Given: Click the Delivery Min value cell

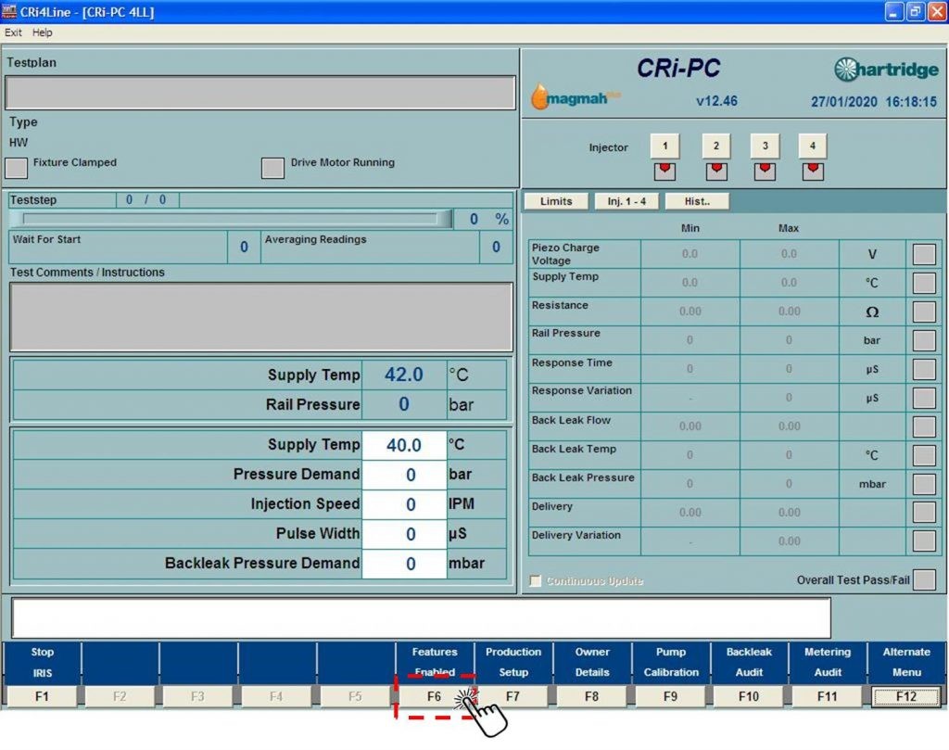Looking at the screenshot, I should 690,512.
